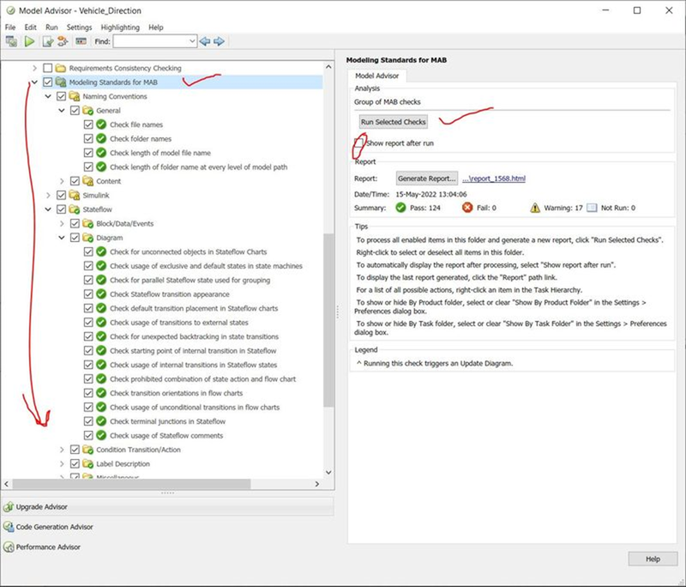Click the Code Generation Advisor icon
Viewport: 686px width, 587px height.
pos(9,527)
